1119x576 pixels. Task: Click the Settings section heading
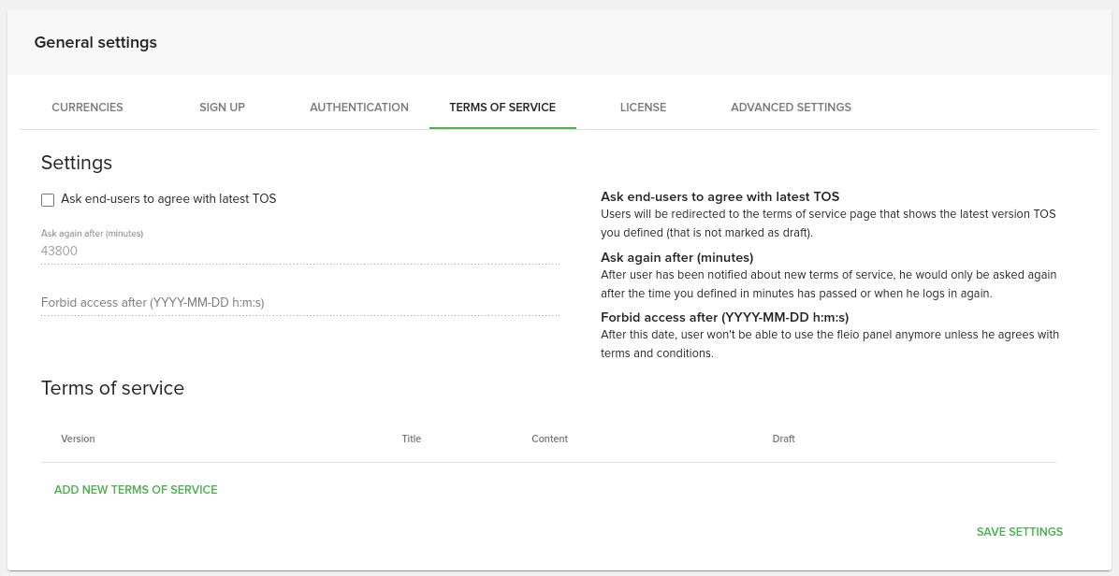(x=77, y=163)
